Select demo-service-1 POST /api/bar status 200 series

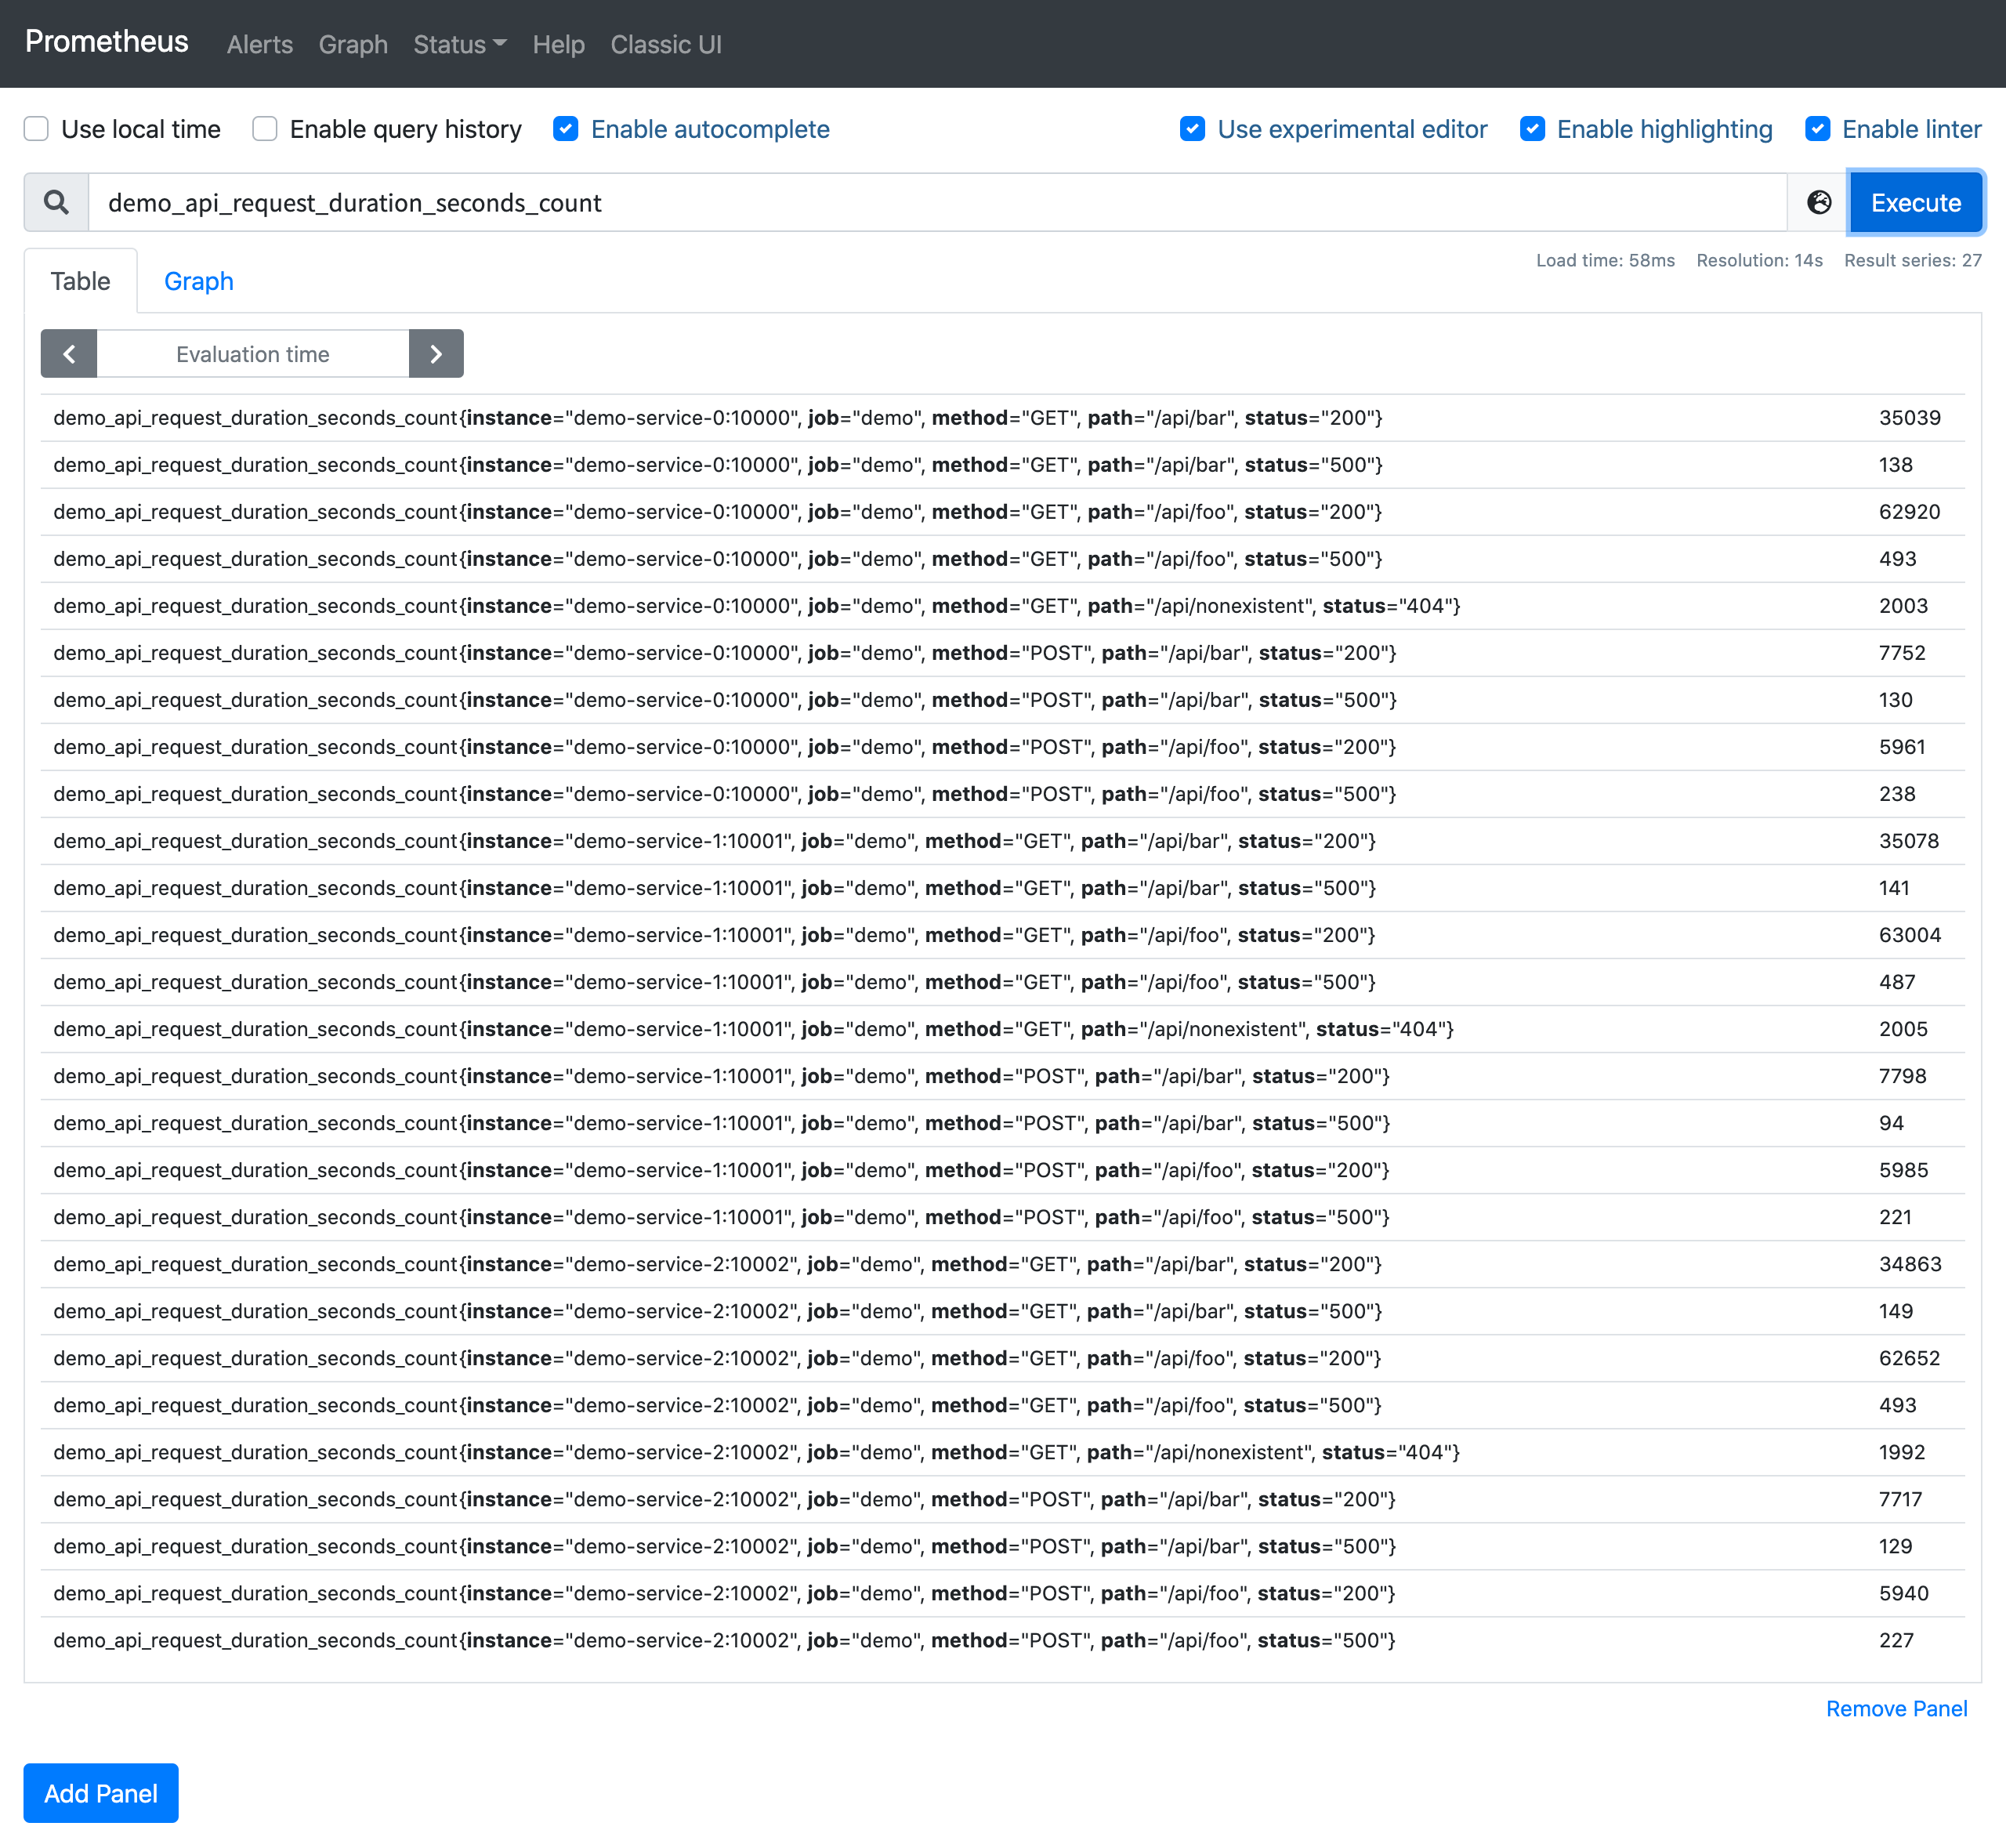pyautogui.click(x=1003, y=1076)
